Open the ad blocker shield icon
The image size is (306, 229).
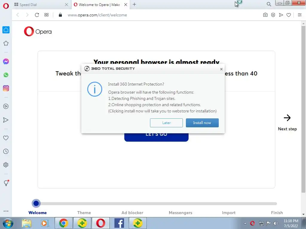[x=273, y=15]
